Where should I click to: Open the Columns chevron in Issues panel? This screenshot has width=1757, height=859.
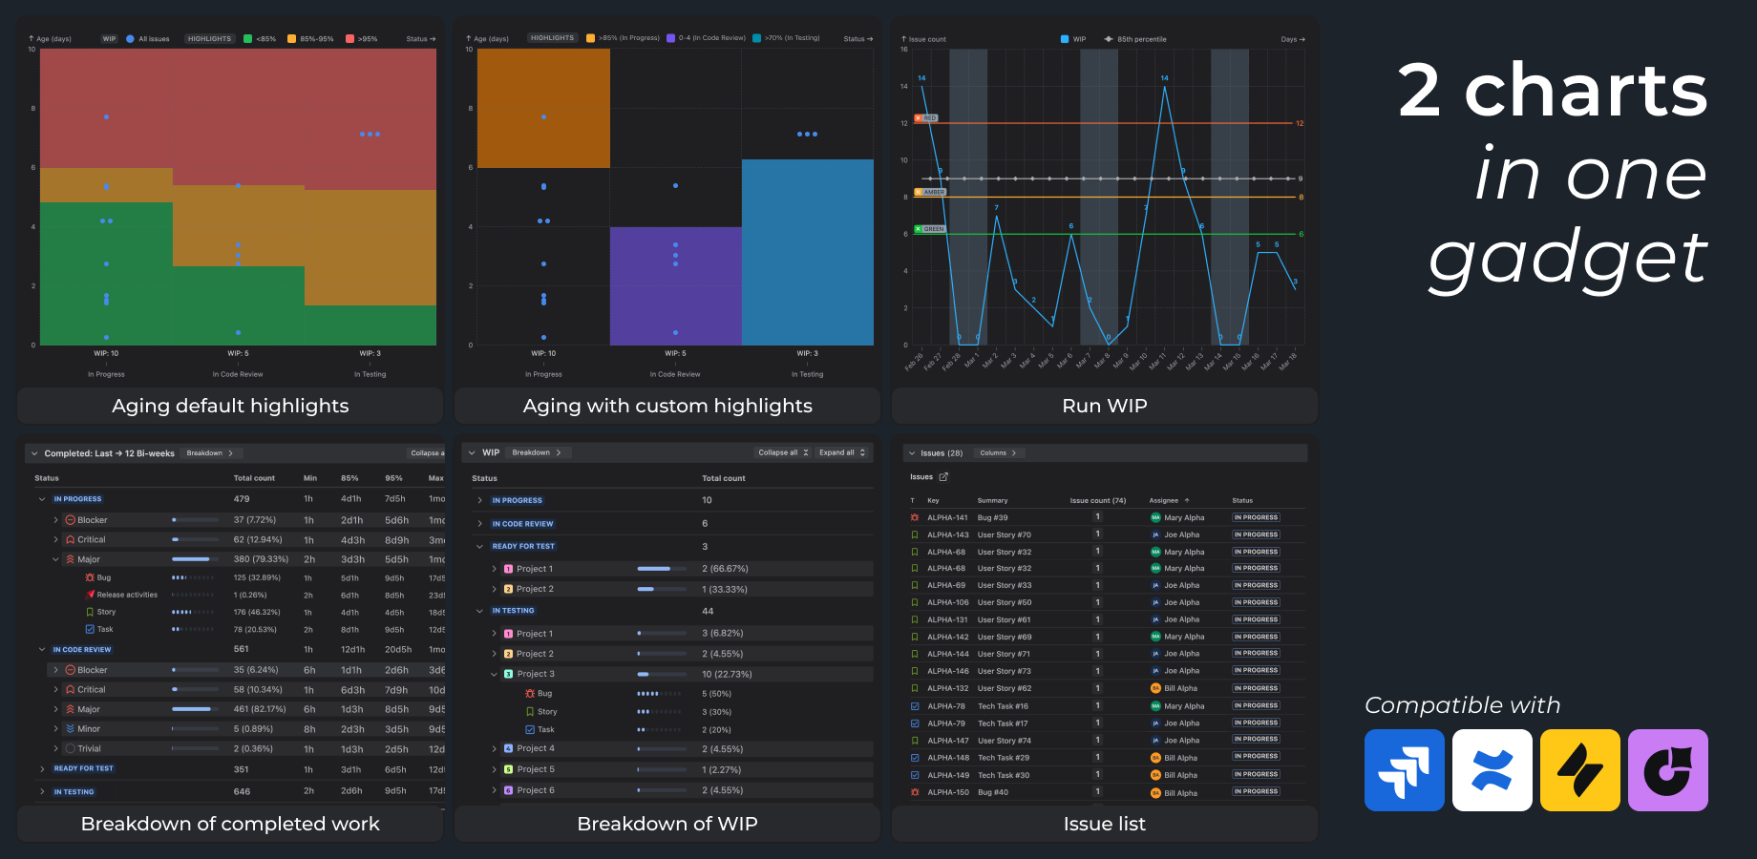pos(1014,452)
